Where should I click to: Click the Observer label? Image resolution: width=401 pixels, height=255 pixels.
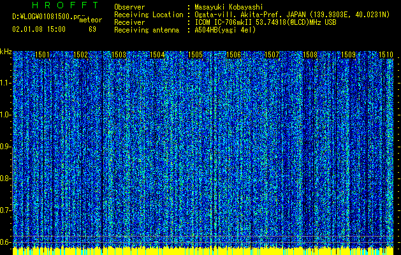(x=129, y=8)
